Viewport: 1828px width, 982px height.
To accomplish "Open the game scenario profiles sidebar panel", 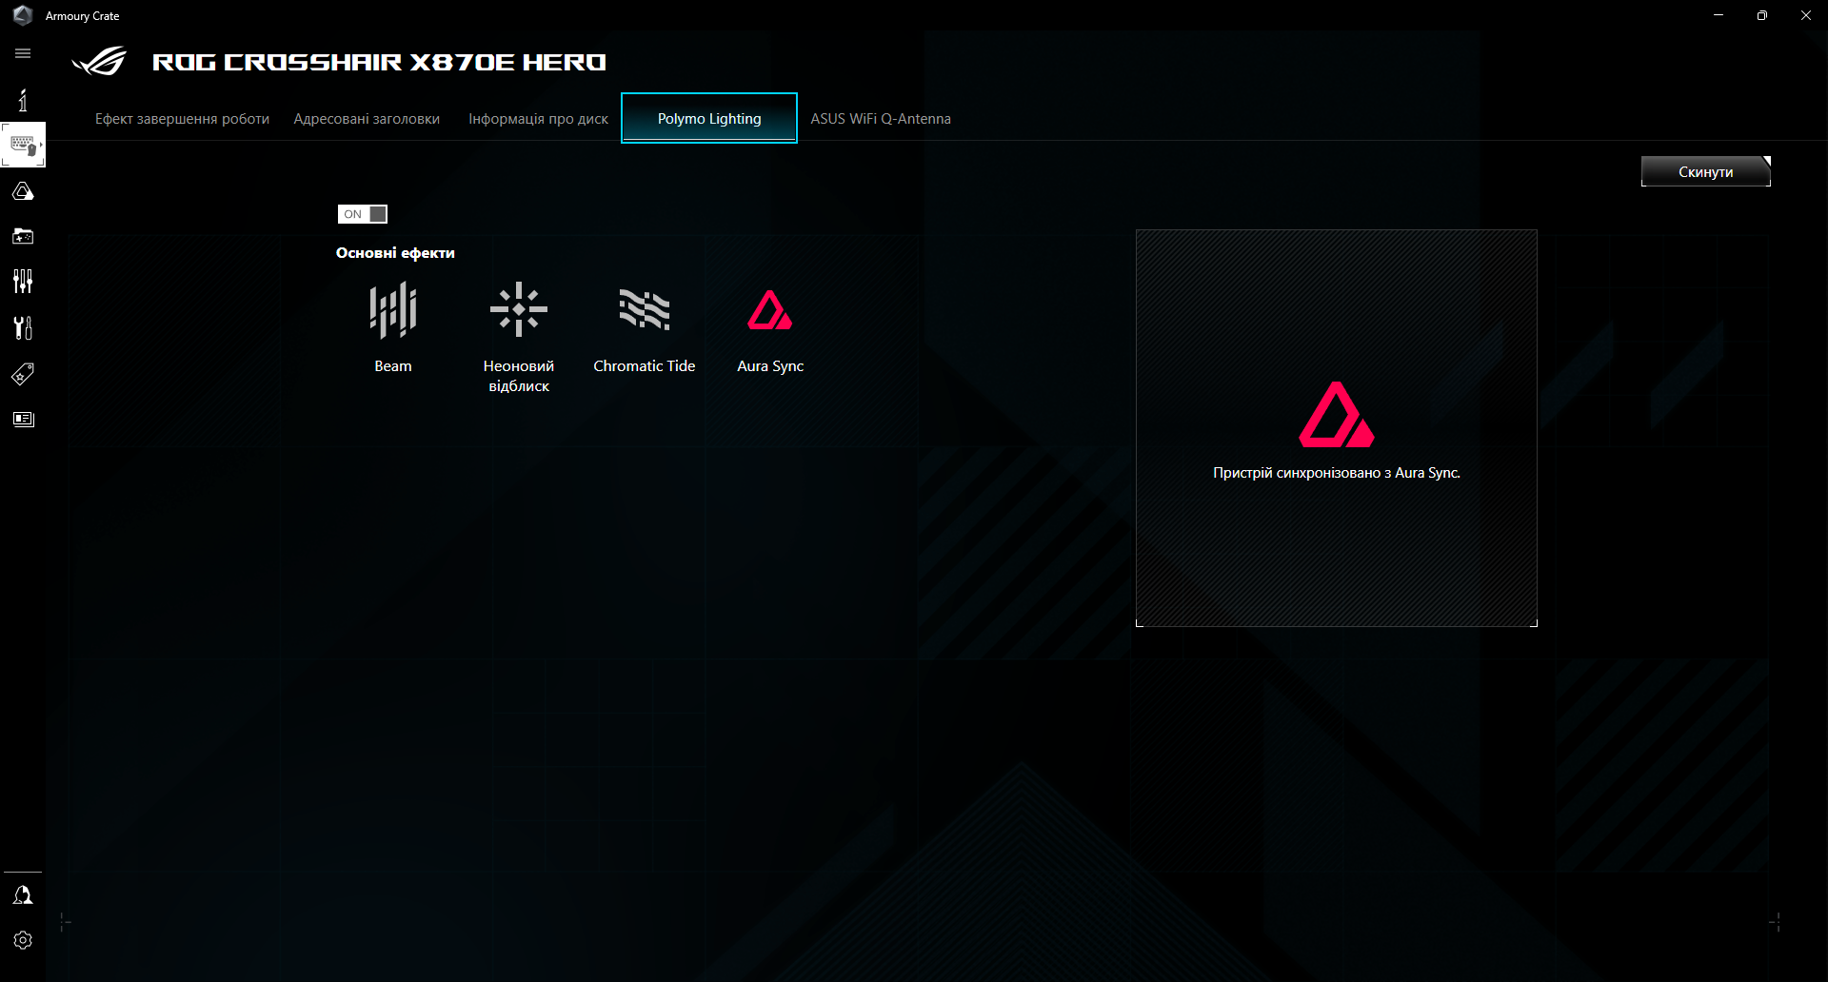I will click(23, 236).
